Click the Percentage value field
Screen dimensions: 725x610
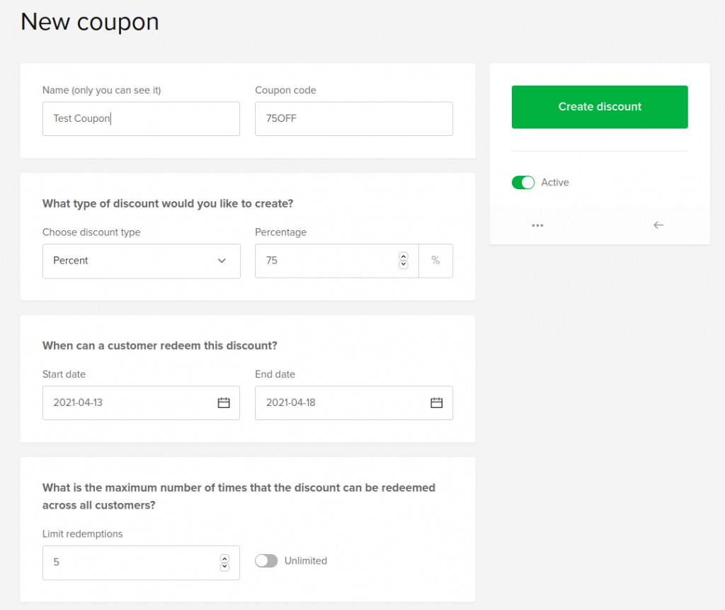point(326,261)
